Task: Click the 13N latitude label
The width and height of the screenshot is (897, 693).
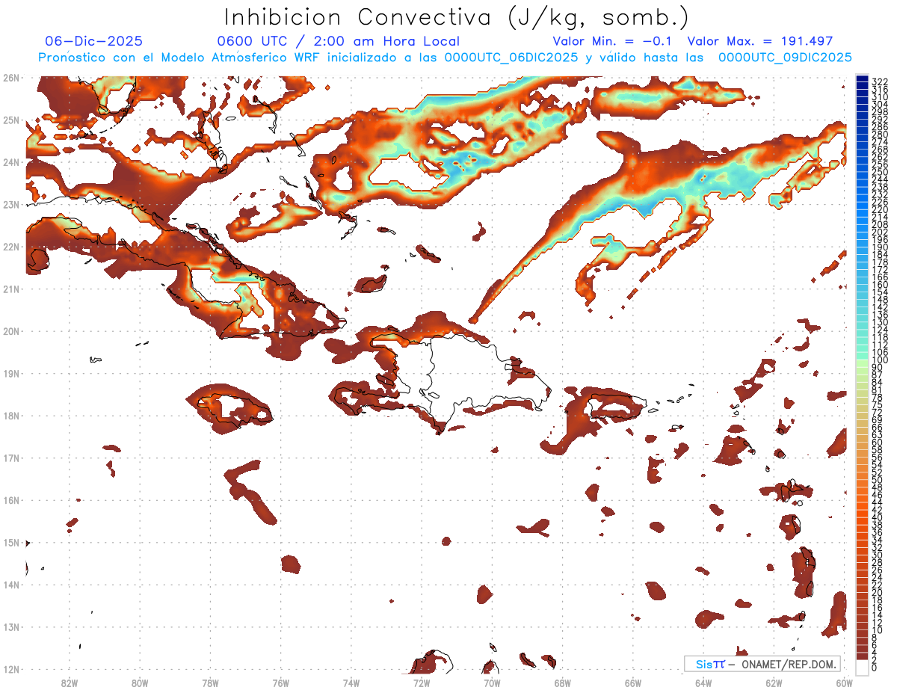Action: point(11,626)
